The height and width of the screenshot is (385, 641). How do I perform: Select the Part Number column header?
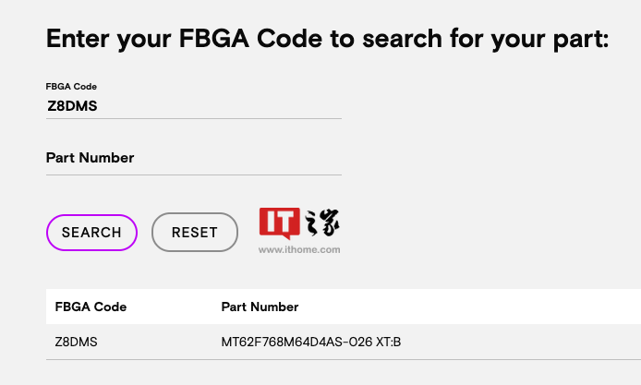click(260, 307)
